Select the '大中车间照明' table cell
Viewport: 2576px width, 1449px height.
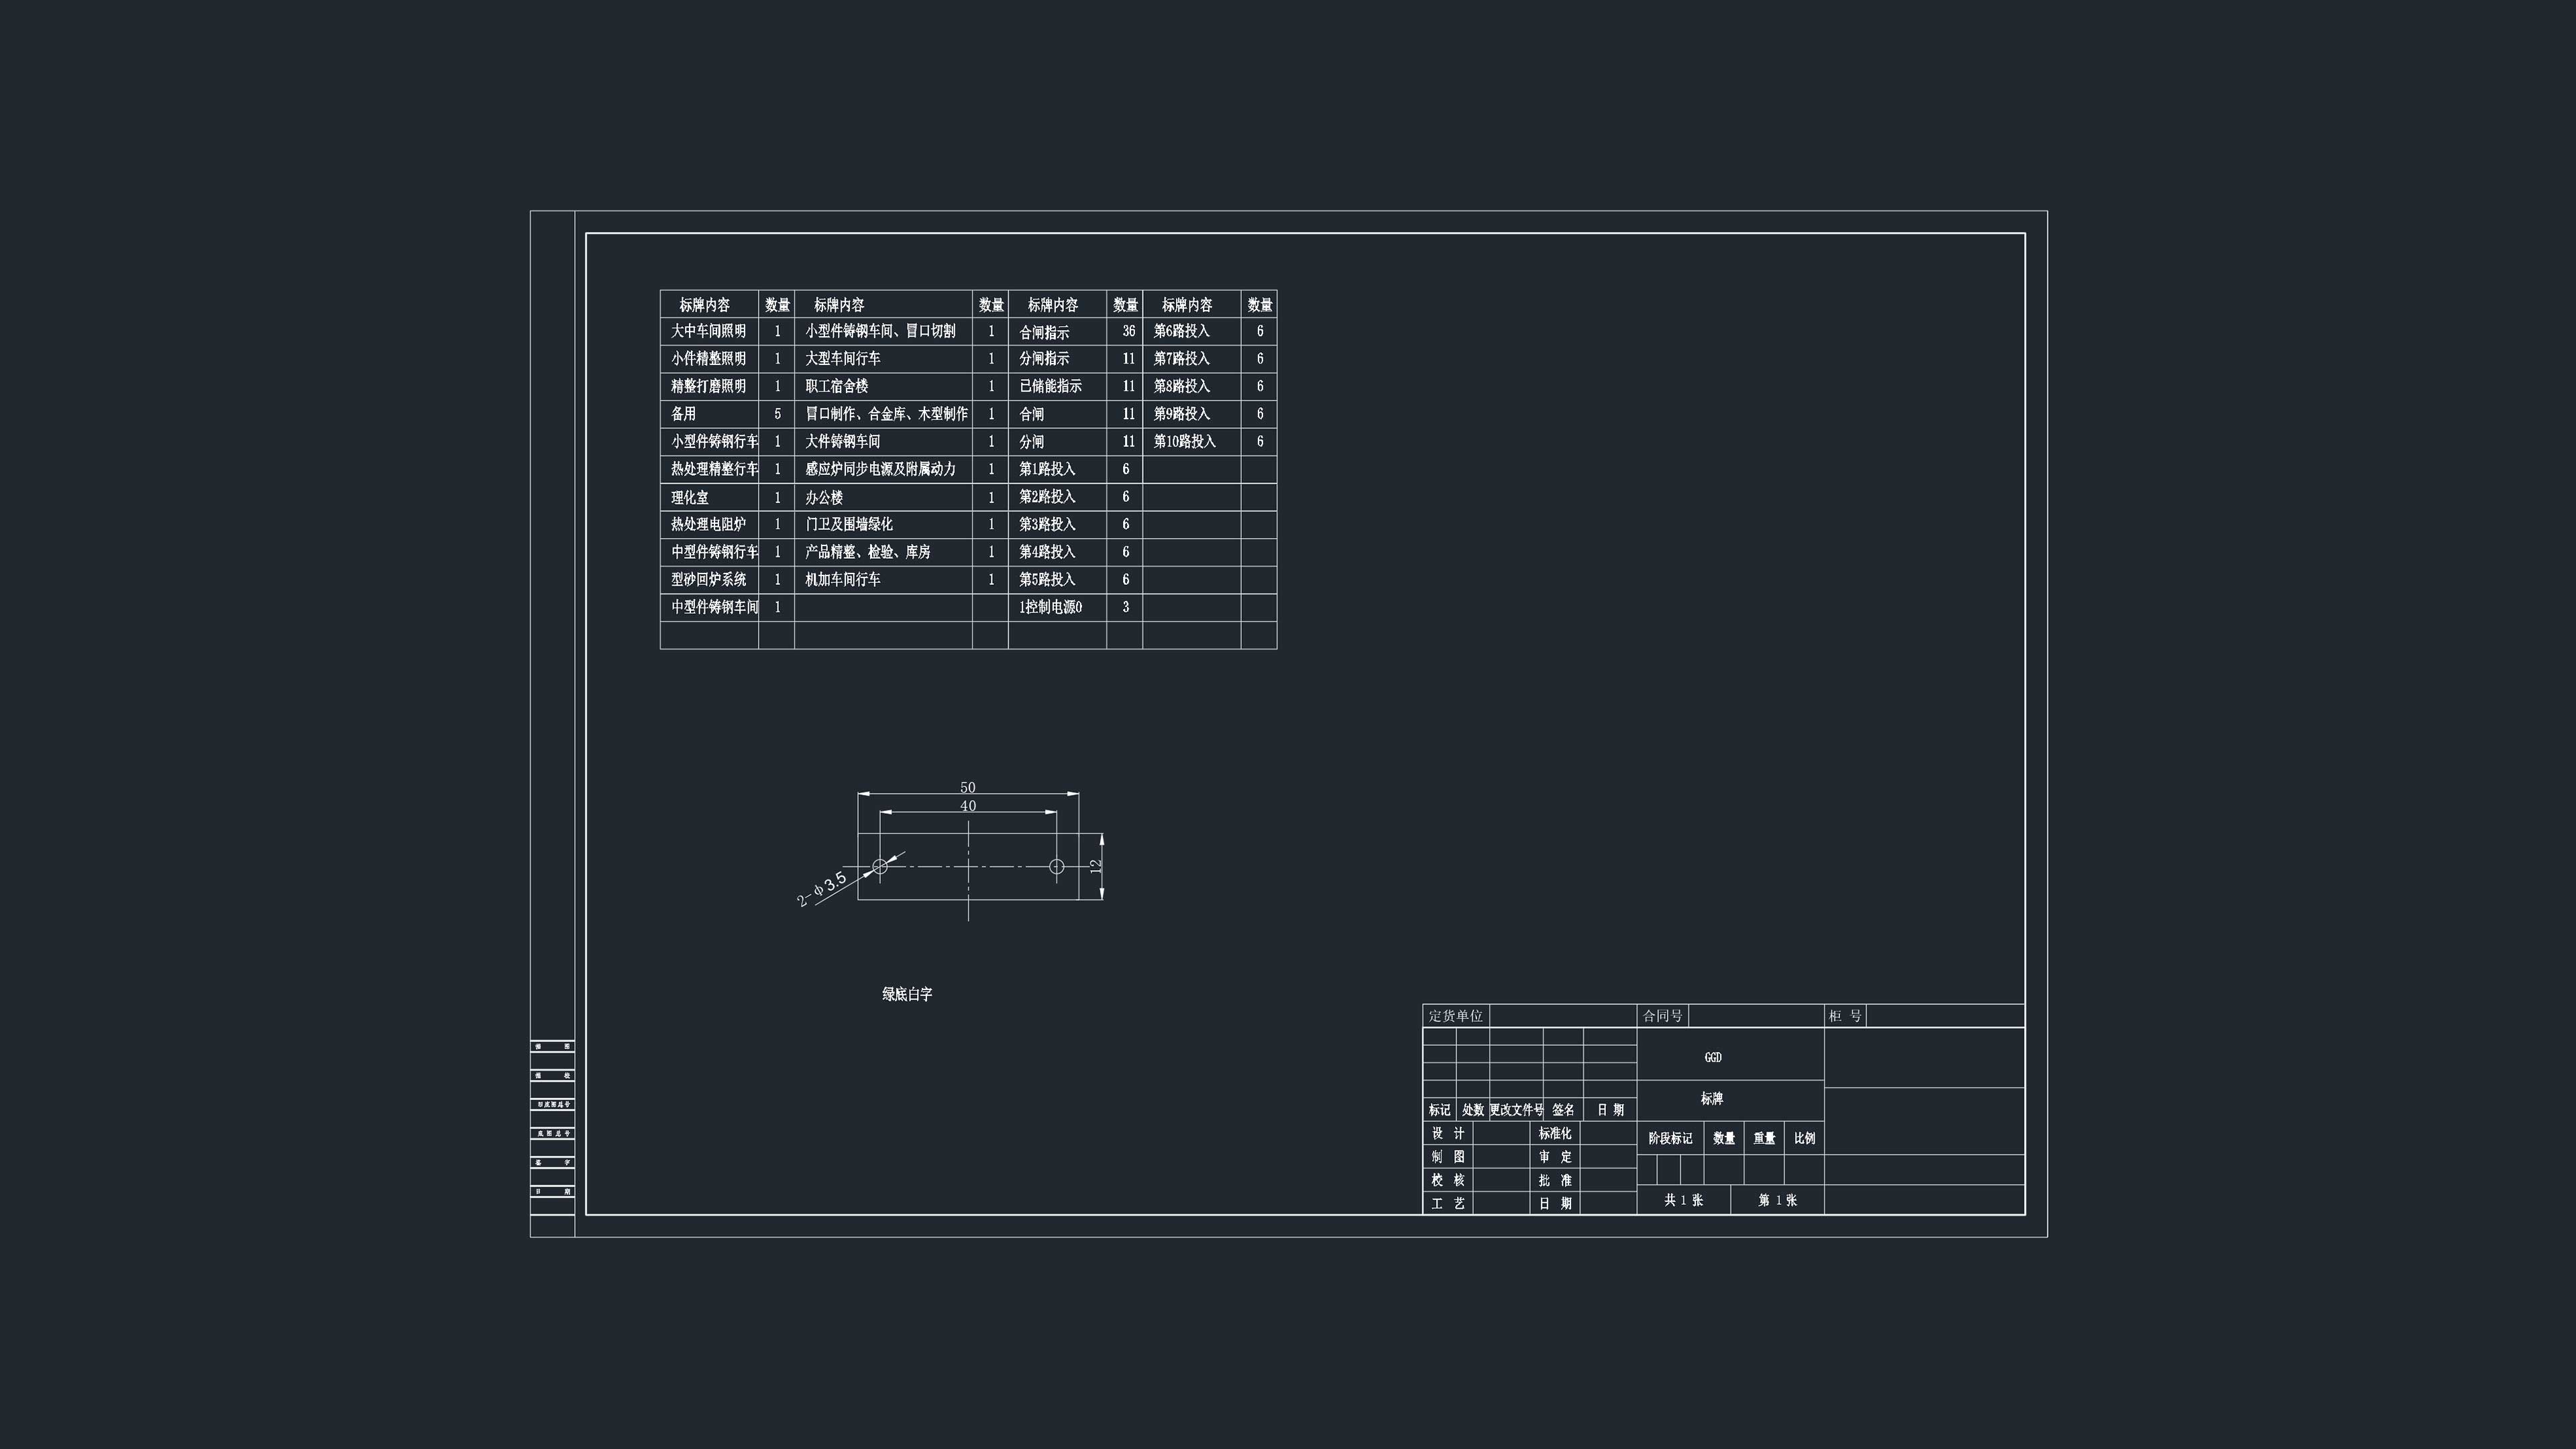coord(708,331)
